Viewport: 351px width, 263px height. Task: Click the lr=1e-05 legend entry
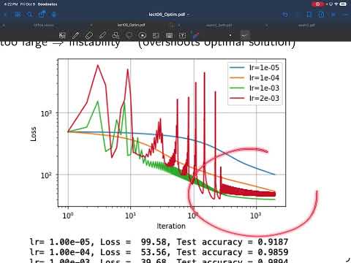point(254,67)
